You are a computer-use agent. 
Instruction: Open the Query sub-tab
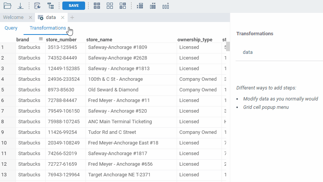(x=11, y=28)
